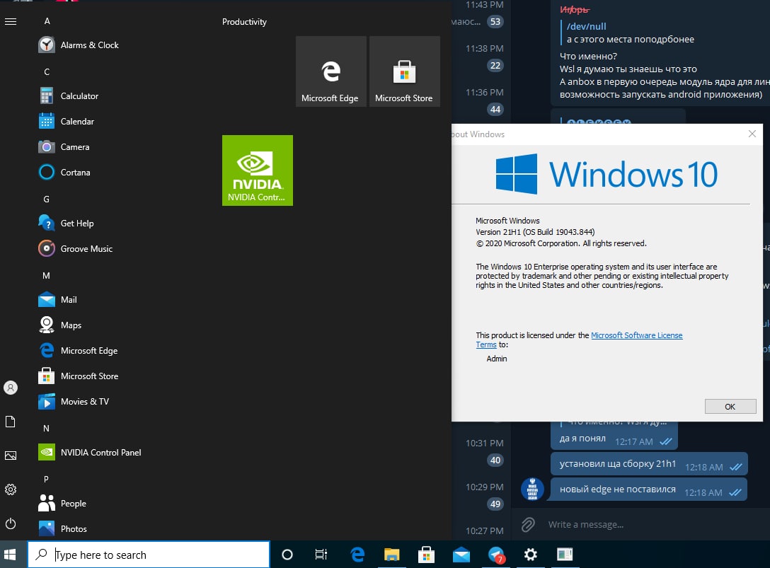Click the letter P group header
The width and height of the screenshot is (770, 568).
pos(46,480)
